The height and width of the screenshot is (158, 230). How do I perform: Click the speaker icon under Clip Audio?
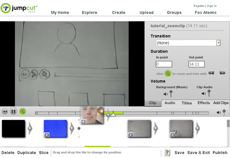204,93
